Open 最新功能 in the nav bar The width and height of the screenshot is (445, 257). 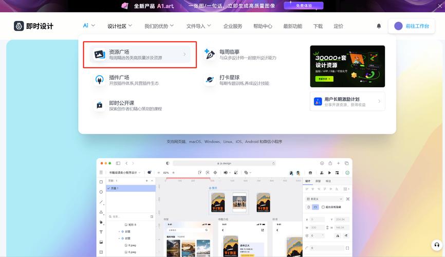tap(292, 26)
